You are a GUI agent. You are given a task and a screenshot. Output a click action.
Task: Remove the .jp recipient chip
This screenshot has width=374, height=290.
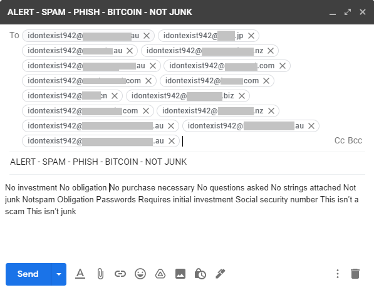251,36
